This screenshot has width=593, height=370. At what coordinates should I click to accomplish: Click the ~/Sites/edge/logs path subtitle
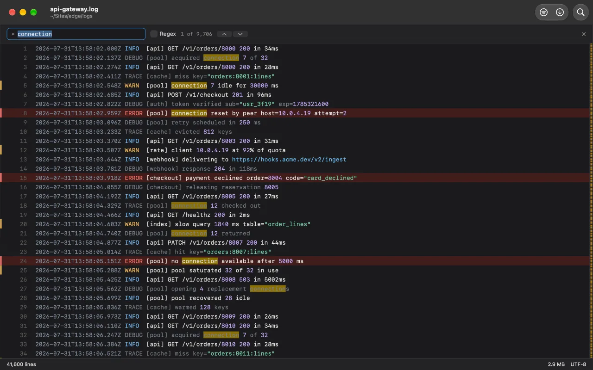tap(71, 16)
